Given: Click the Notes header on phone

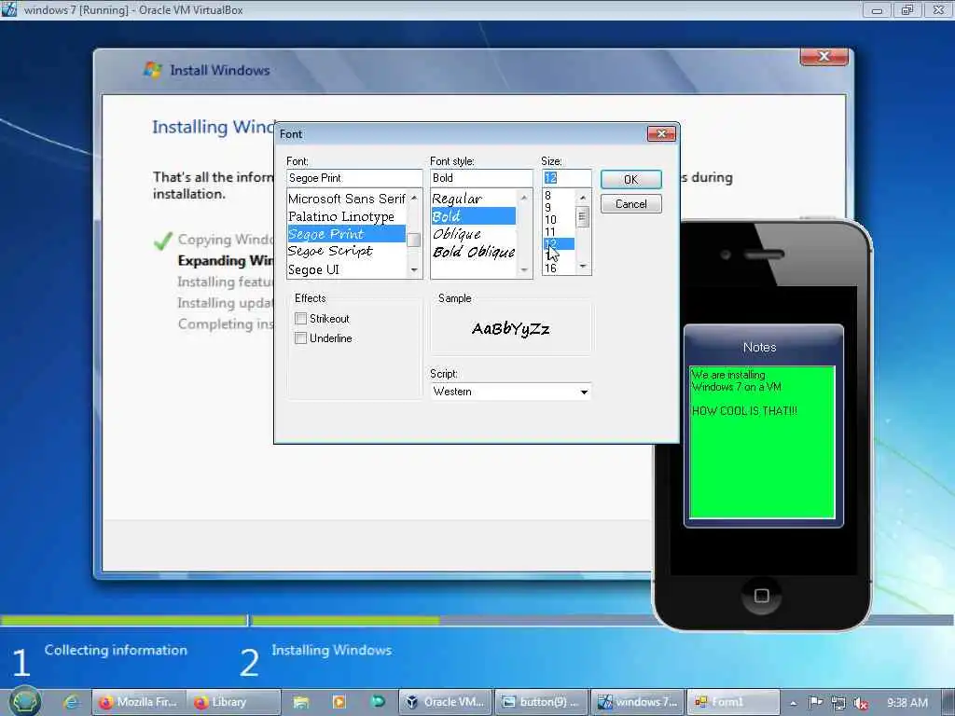Looking at the screenshot, I should 759,347.
